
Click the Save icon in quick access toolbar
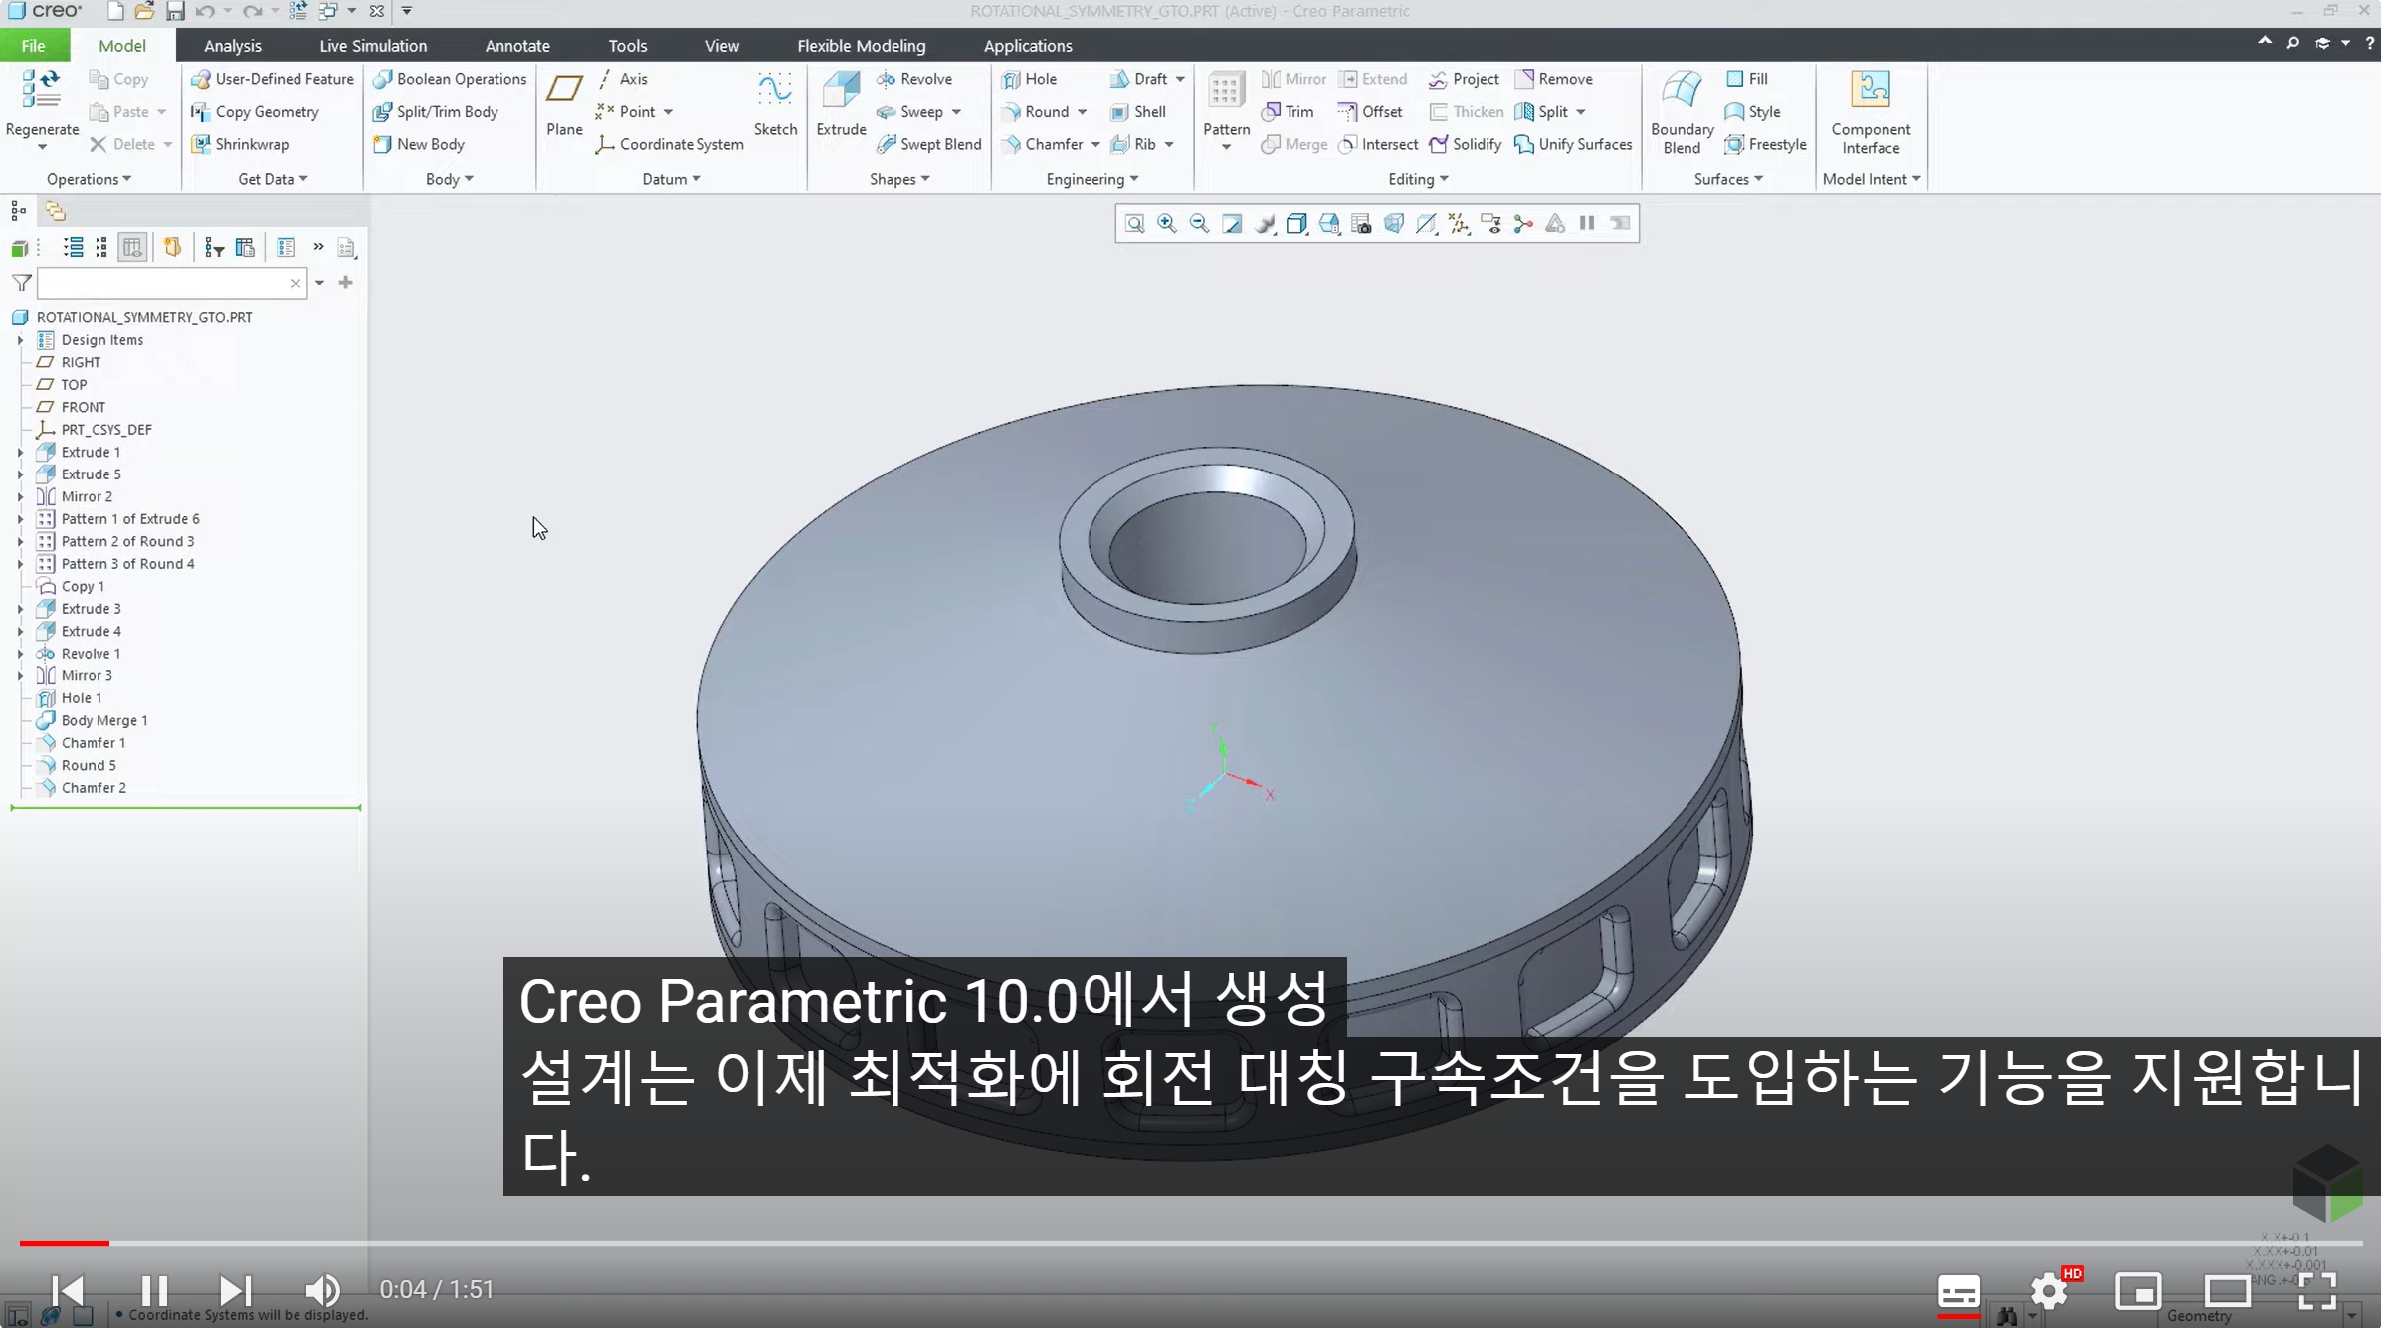point(175,11)
